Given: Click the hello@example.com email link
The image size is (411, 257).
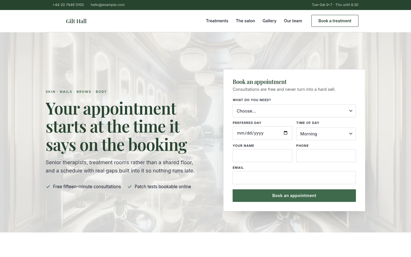Looking at the screenshot, I should coord(108,5).
